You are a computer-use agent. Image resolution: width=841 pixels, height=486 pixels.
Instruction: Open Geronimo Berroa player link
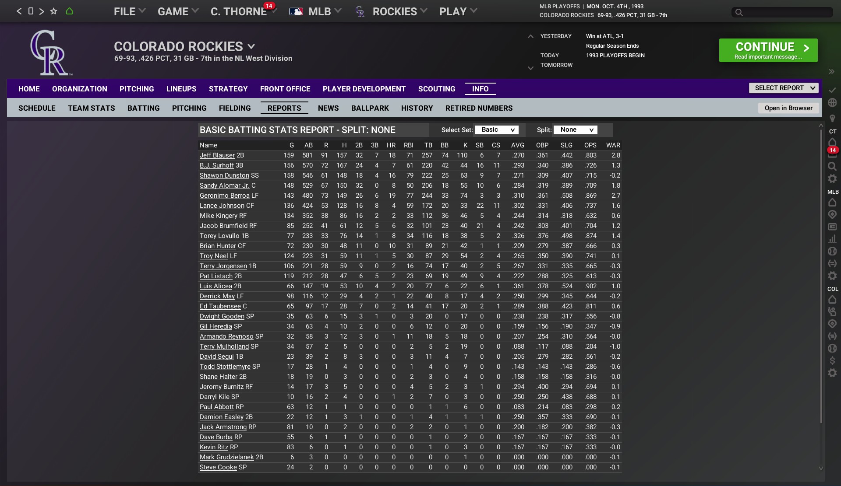(x=225, y=196)
